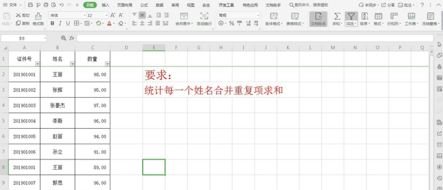This screenshot has height=190, width=443.
Task: Expand customize quick access toolbar arrow
Action: pos(77,5)
